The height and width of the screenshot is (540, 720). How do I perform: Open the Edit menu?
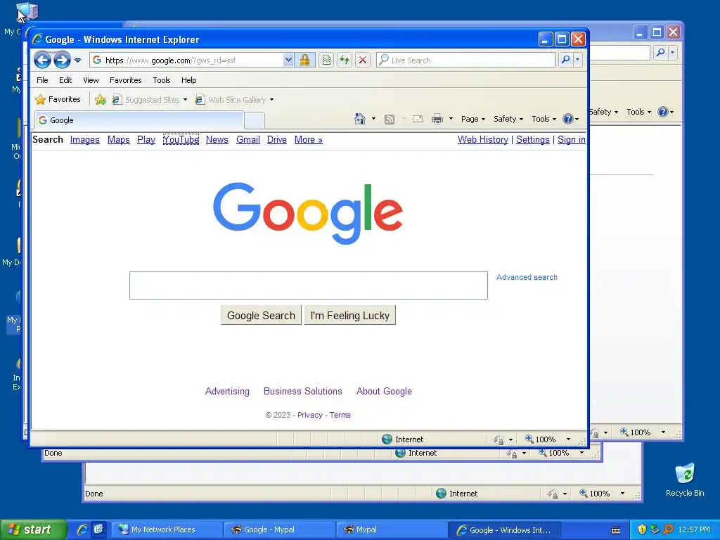[65, 80]
